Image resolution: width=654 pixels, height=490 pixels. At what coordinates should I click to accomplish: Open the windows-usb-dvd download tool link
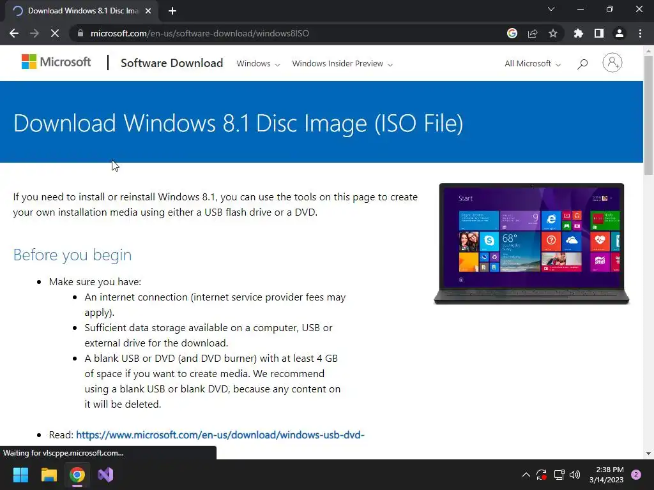(220, 435)
